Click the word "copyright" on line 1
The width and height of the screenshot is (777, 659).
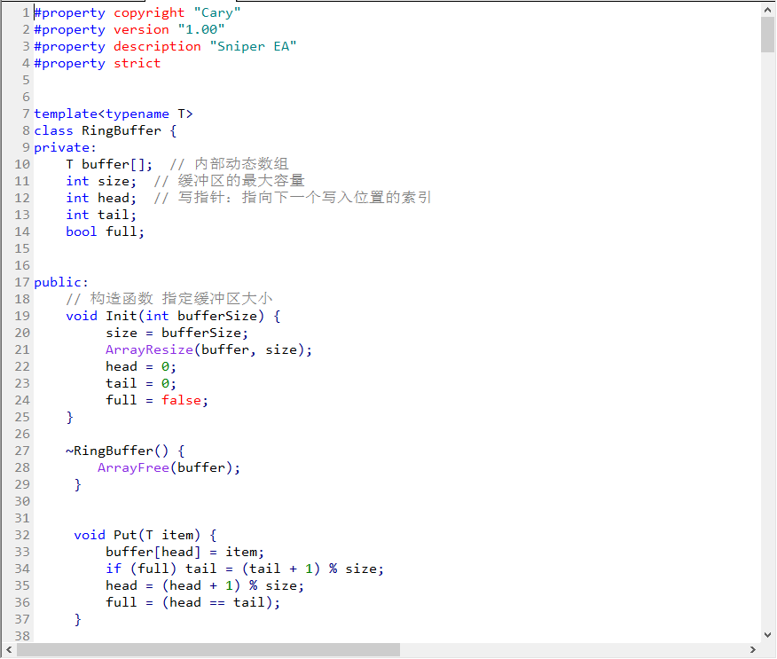click(x=149, y=13)
